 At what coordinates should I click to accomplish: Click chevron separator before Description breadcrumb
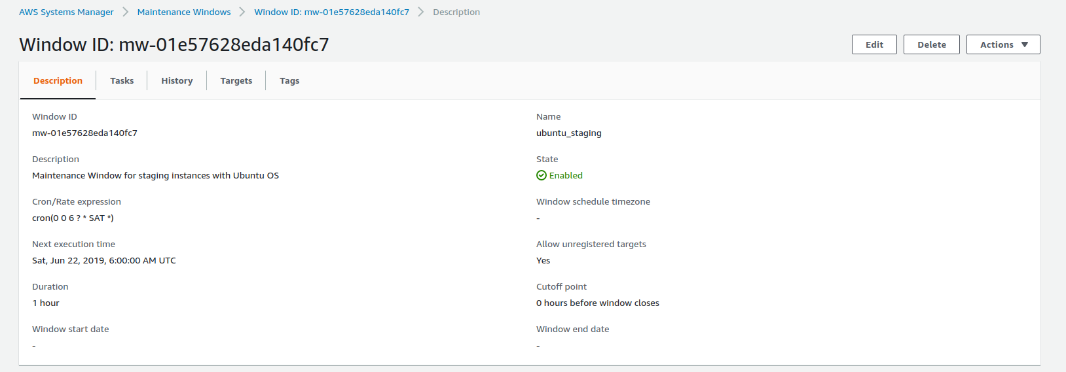pos(421,12)
